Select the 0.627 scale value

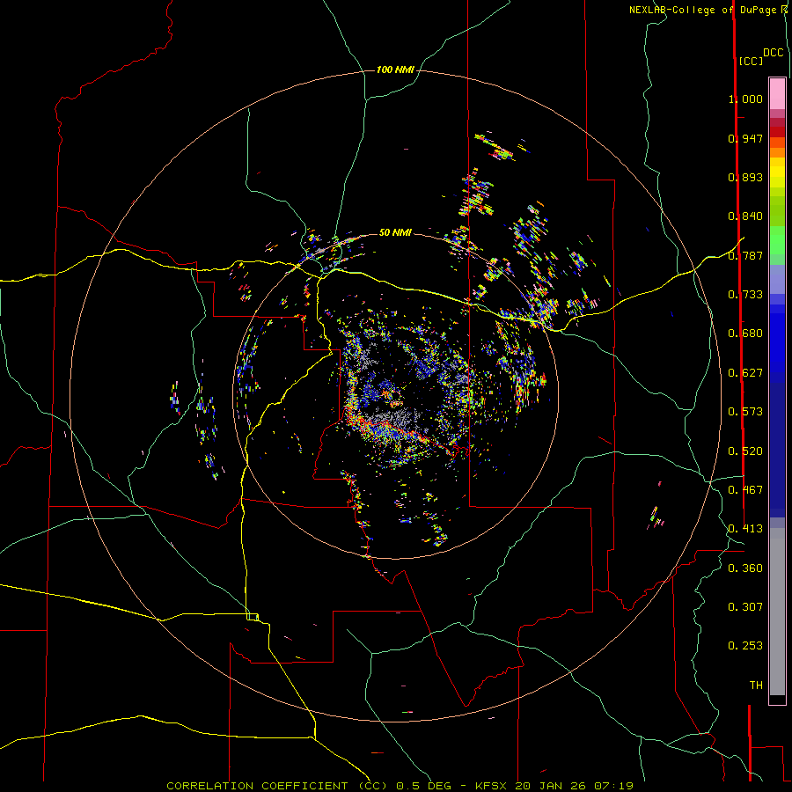745,373
